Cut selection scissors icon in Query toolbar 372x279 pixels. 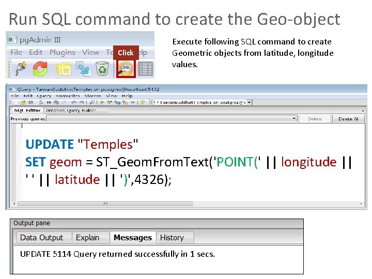(x=41, y=102)
